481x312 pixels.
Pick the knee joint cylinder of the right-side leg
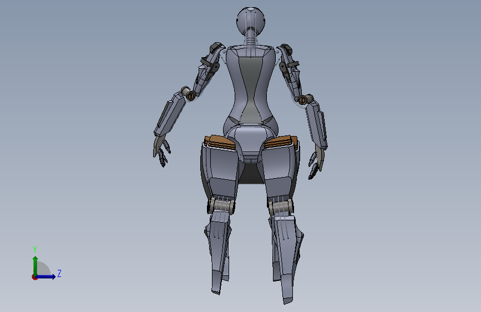point(281,207)
